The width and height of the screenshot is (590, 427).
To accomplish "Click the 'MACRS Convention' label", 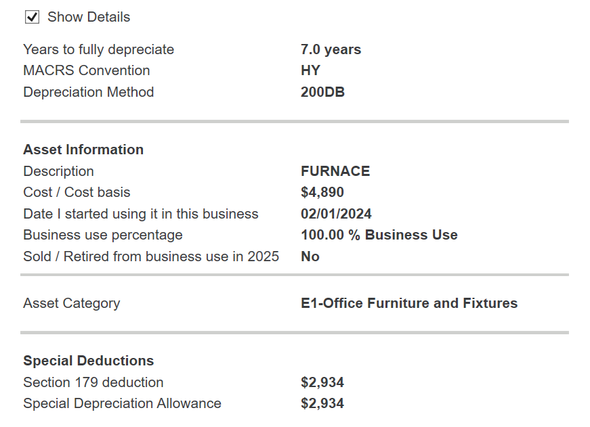I will point(87,70).
